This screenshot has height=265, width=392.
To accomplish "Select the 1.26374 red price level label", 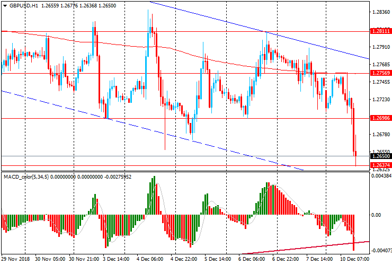I will pos(381,165).
